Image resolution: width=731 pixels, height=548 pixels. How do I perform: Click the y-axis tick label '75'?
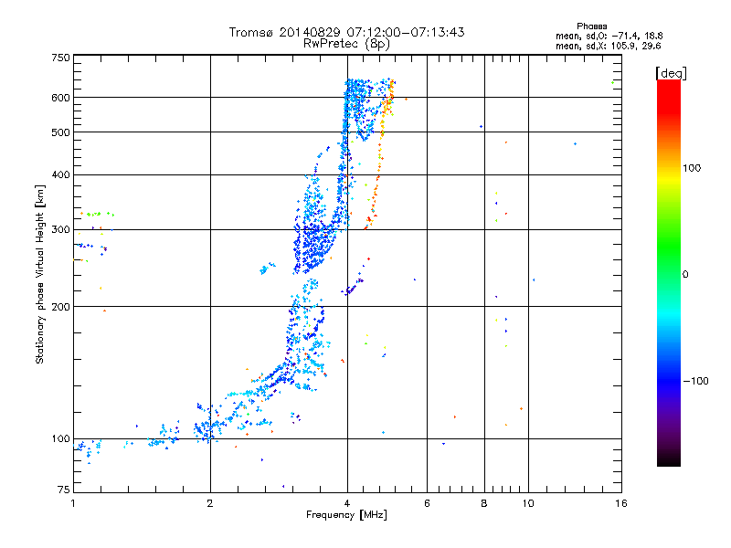click(64, 490)
